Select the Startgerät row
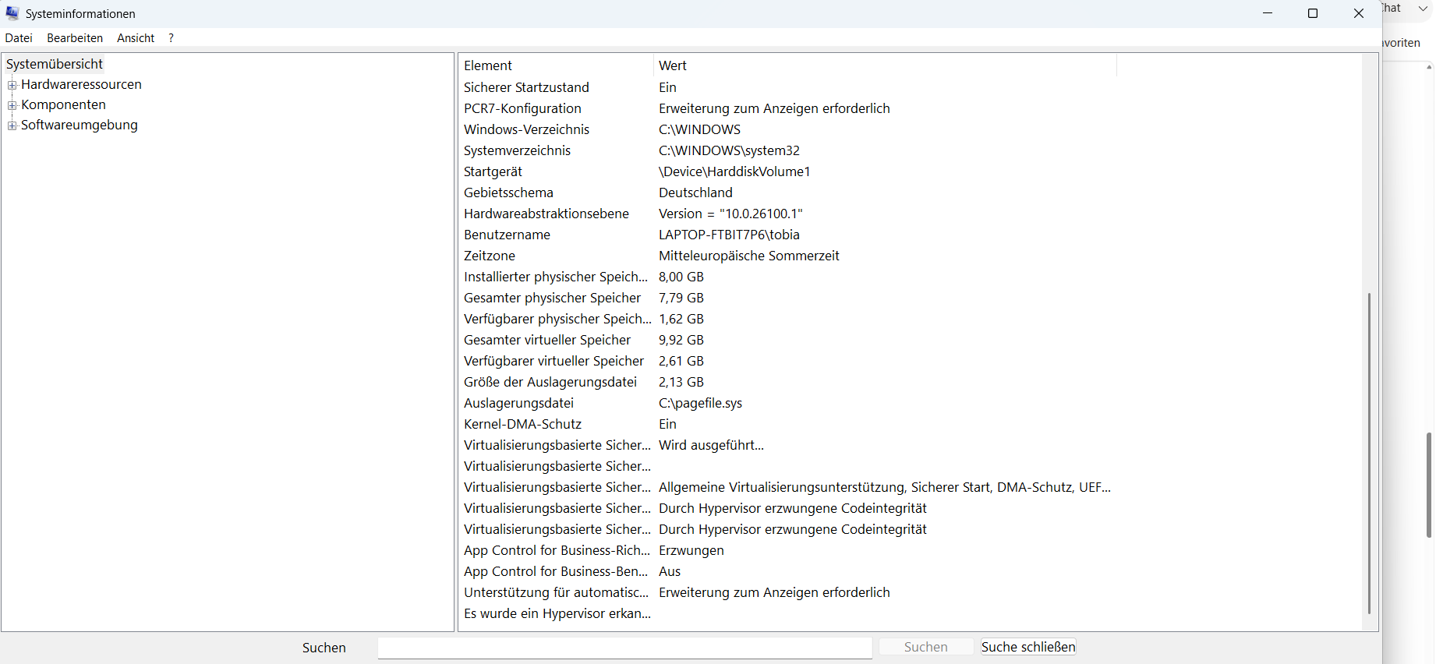Image resolution: width=1436 pixels, height=664 pixels. [788, 171]
